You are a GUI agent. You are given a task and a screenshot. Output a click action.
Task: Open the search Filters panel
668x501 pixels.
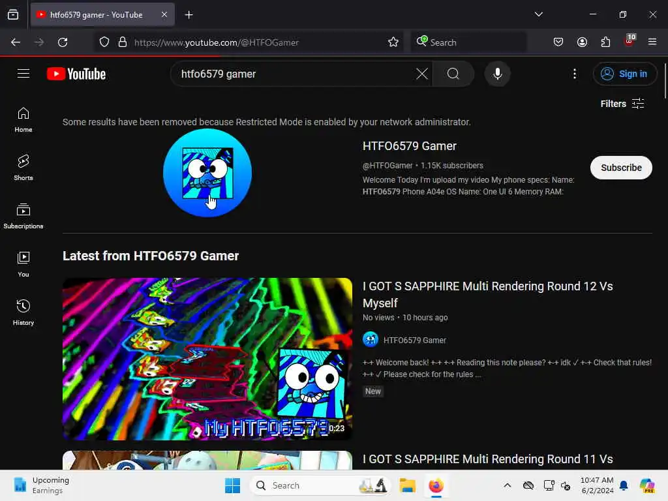[622, 104]
